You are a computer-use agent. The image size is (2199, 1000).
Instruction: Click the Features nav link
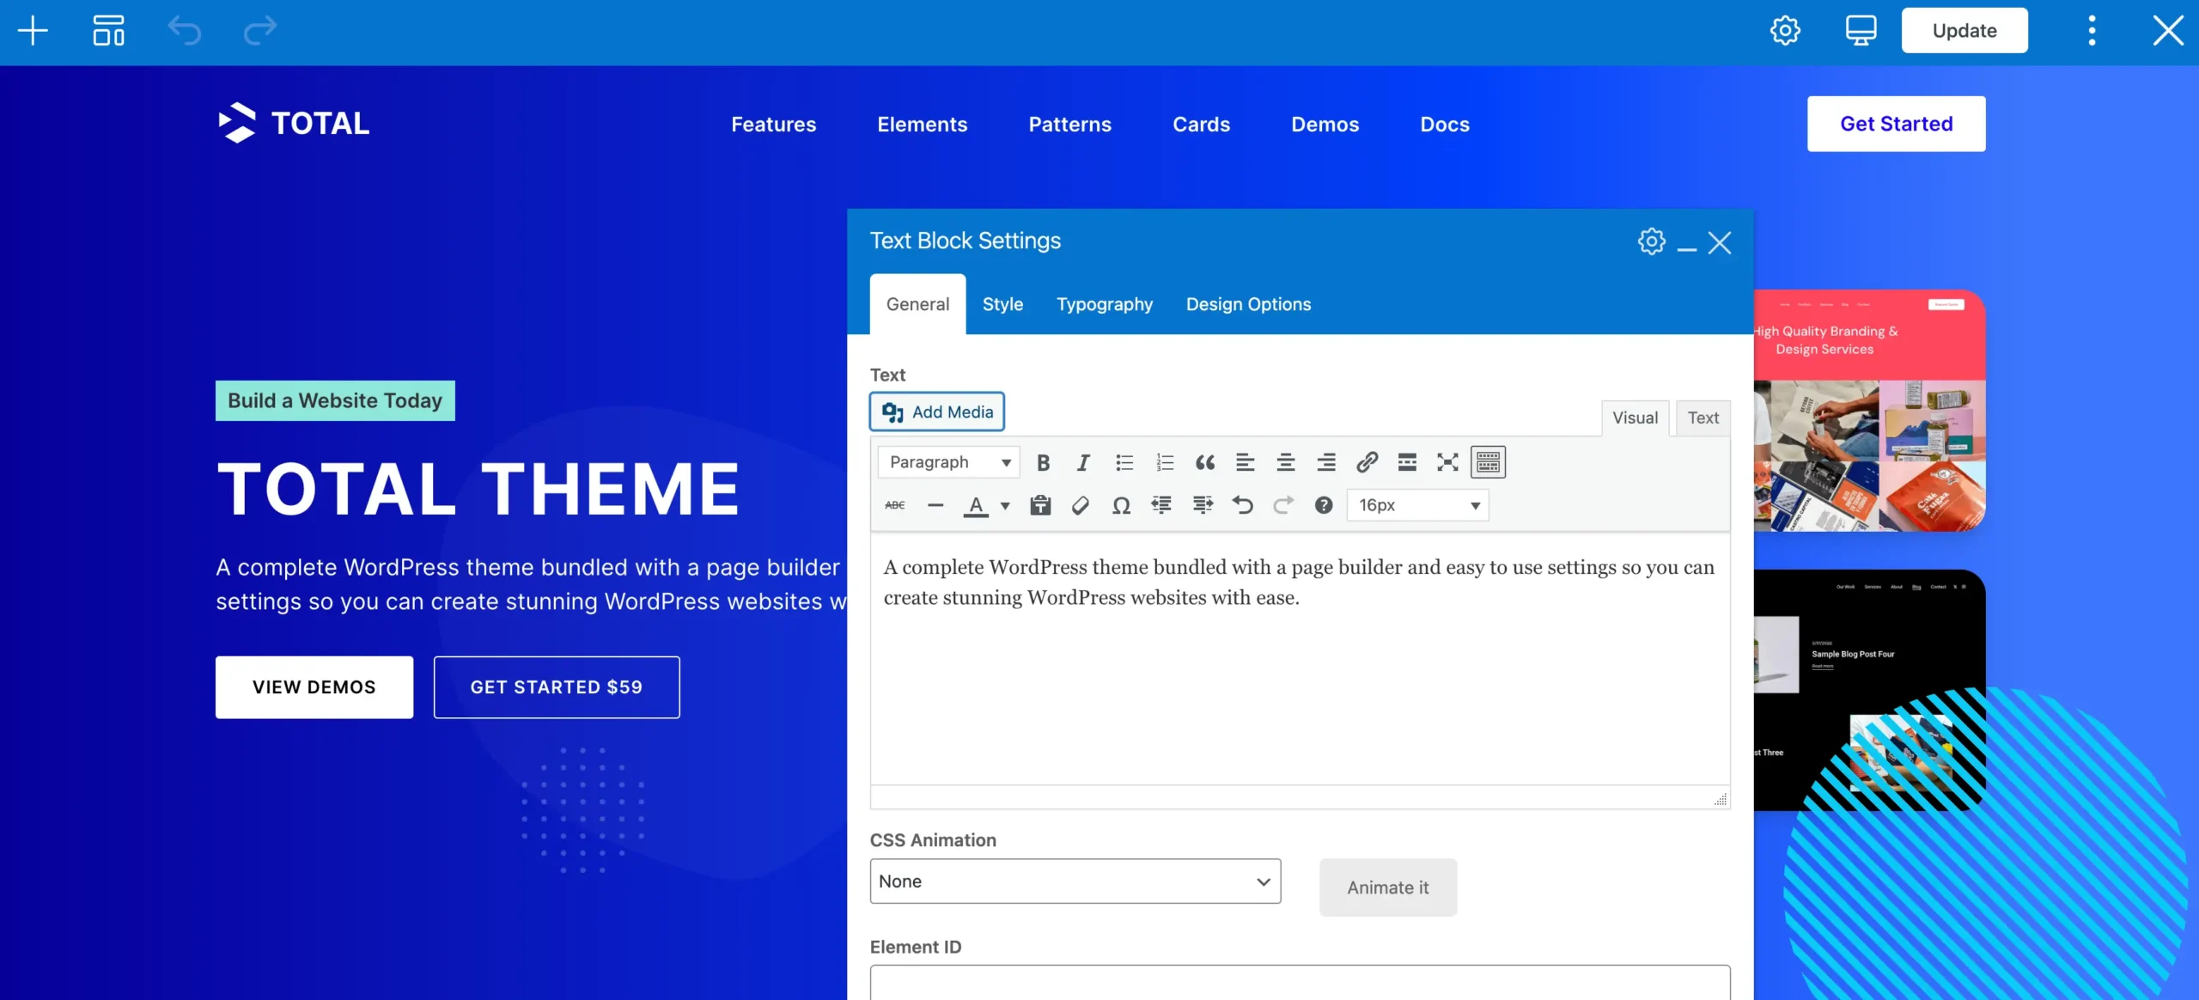click(774, 125)
